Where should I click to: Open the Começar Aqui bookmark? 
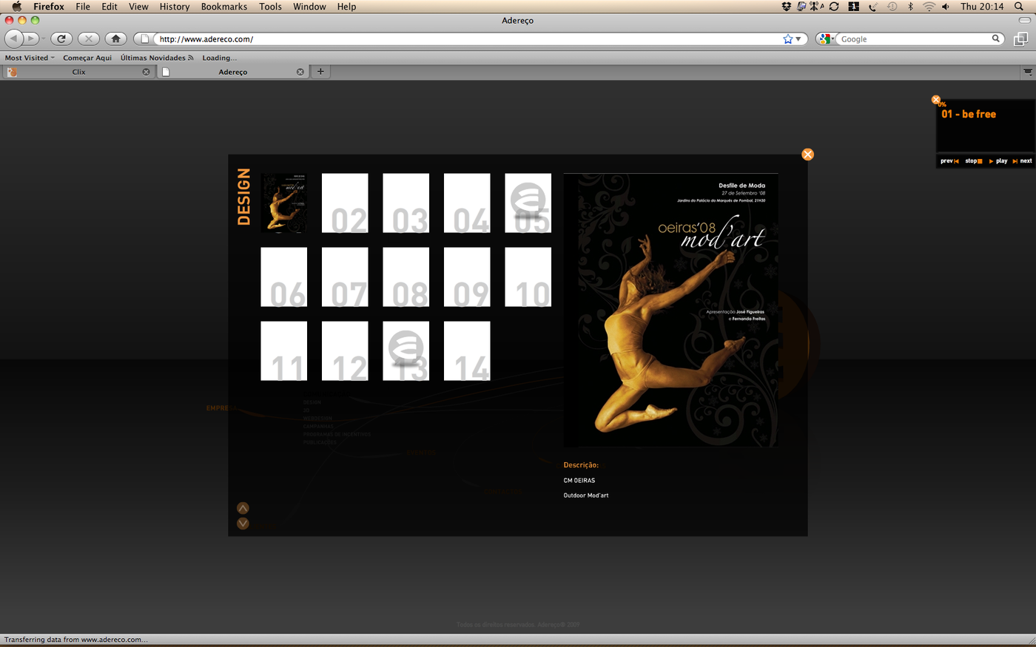click(x=87, y=58)
